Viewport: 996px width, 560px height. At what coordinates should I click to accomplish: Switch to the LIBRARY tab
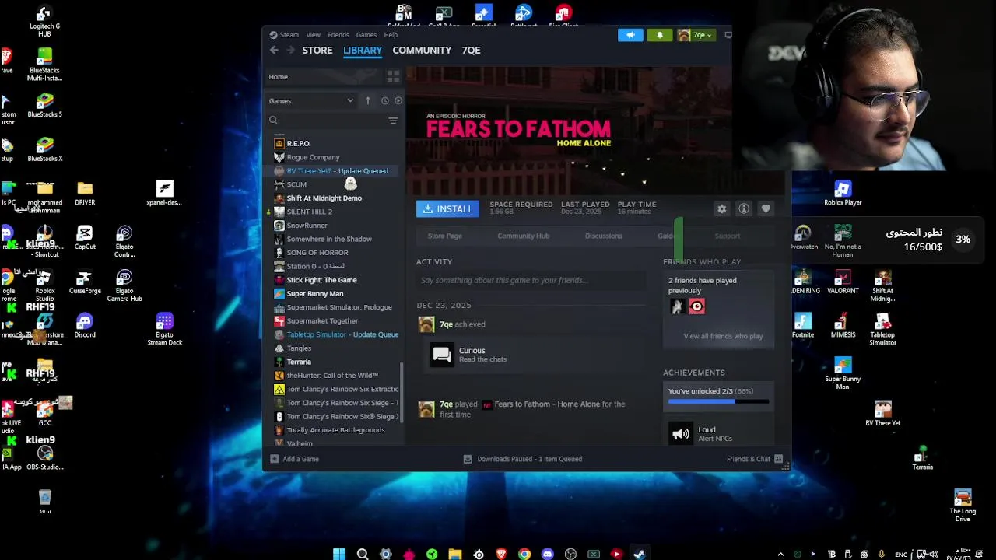pyautogui.click(x=363, y=50)
